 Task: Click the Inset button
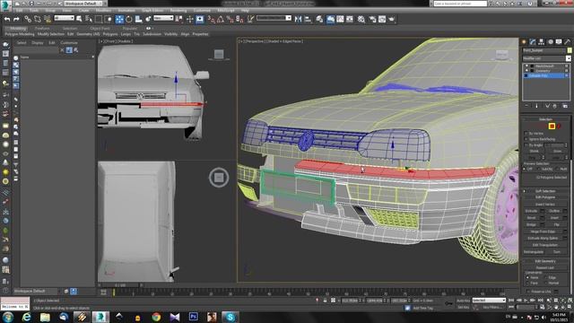pos(554,217)
